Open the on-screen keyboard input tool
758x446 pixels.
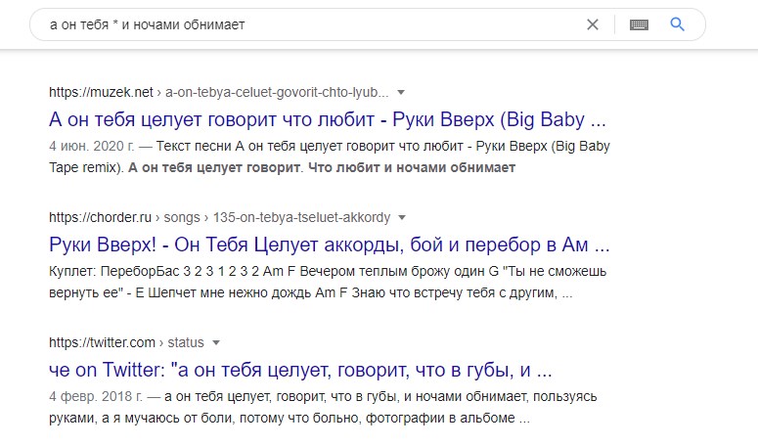point(639,24)
